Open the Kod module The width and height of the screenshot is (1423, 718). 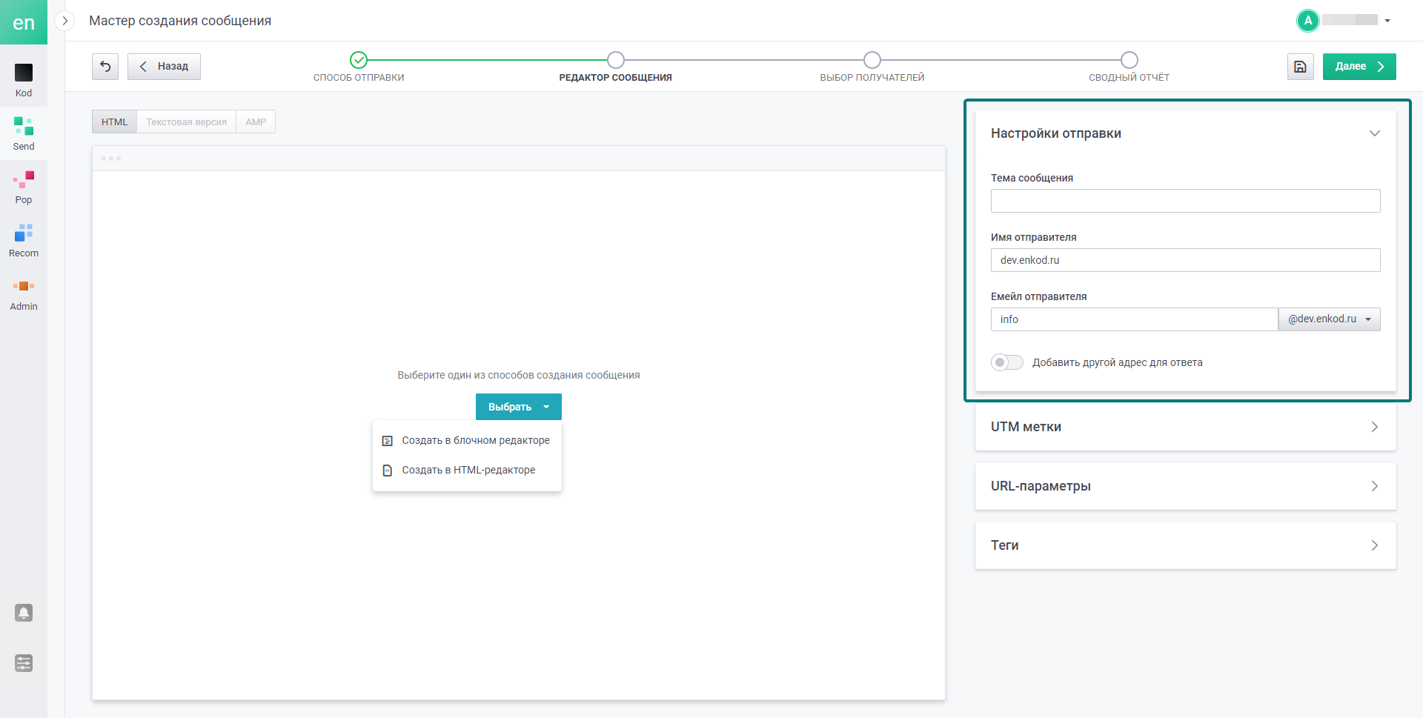[24, 80]
